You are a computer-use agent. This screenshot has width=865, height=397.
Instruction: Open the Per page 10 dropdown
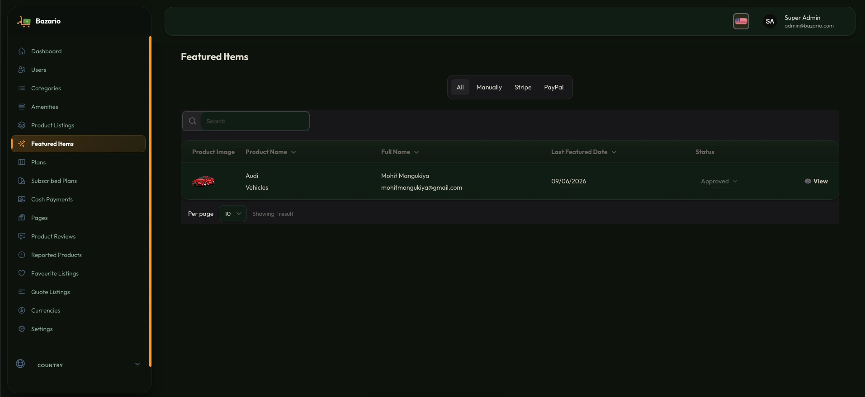click(233, 214)
